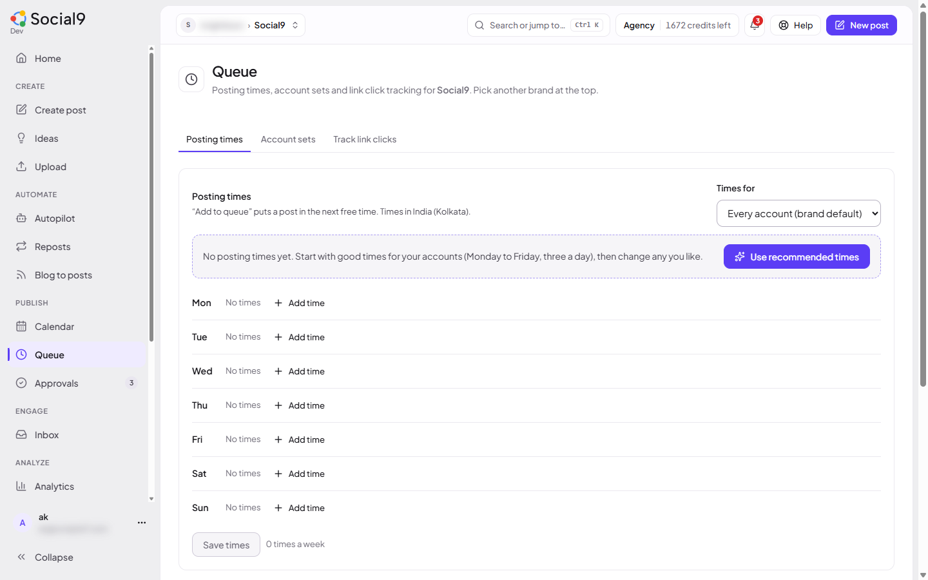This screenshot has height=580, width=928.
Task: Click the plus icon in Sun row
Action: (x=278, y=508)
